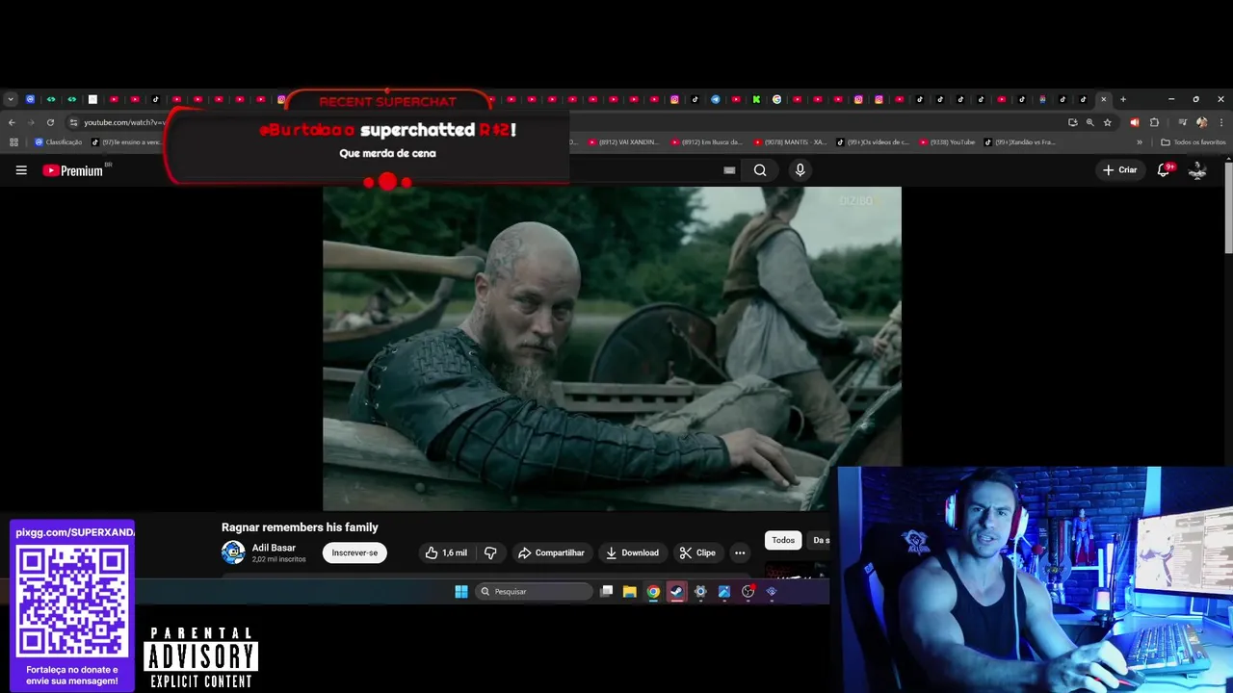Open the (8912) VAI XANDIN bookmark
This screenshot has height=693, width=1233.
(x=623, y=142)
